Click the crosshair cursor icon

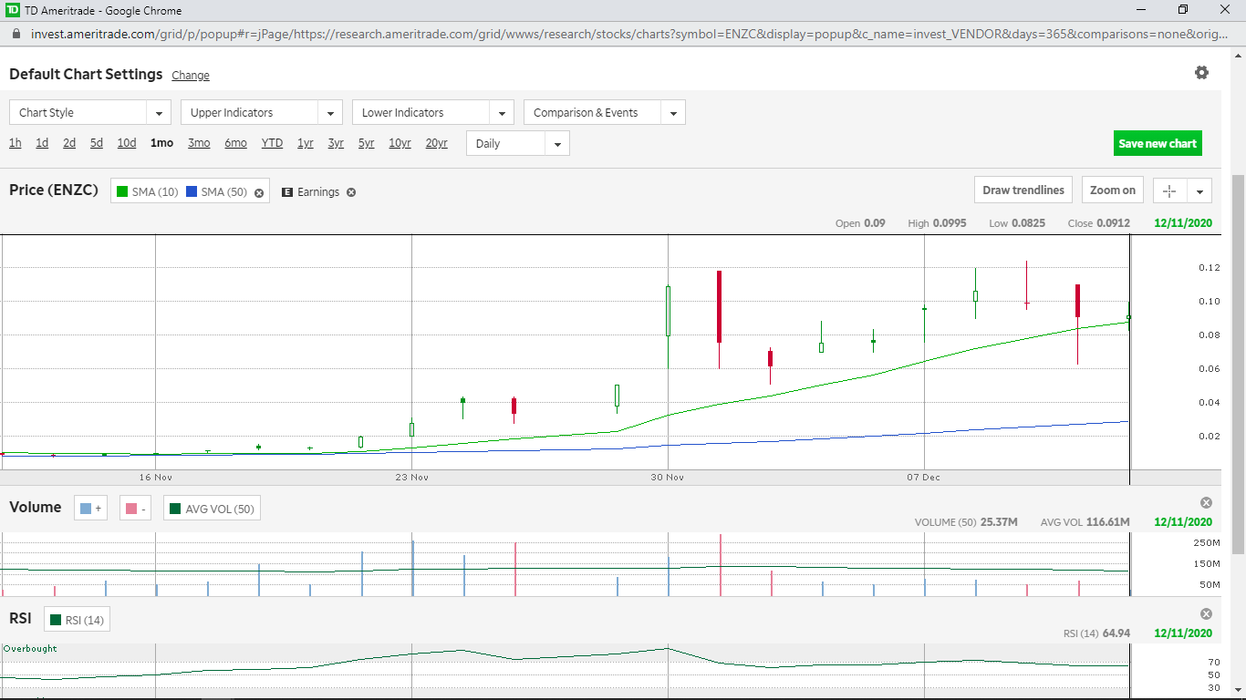pyautogui.click(x=1169, y=190)
